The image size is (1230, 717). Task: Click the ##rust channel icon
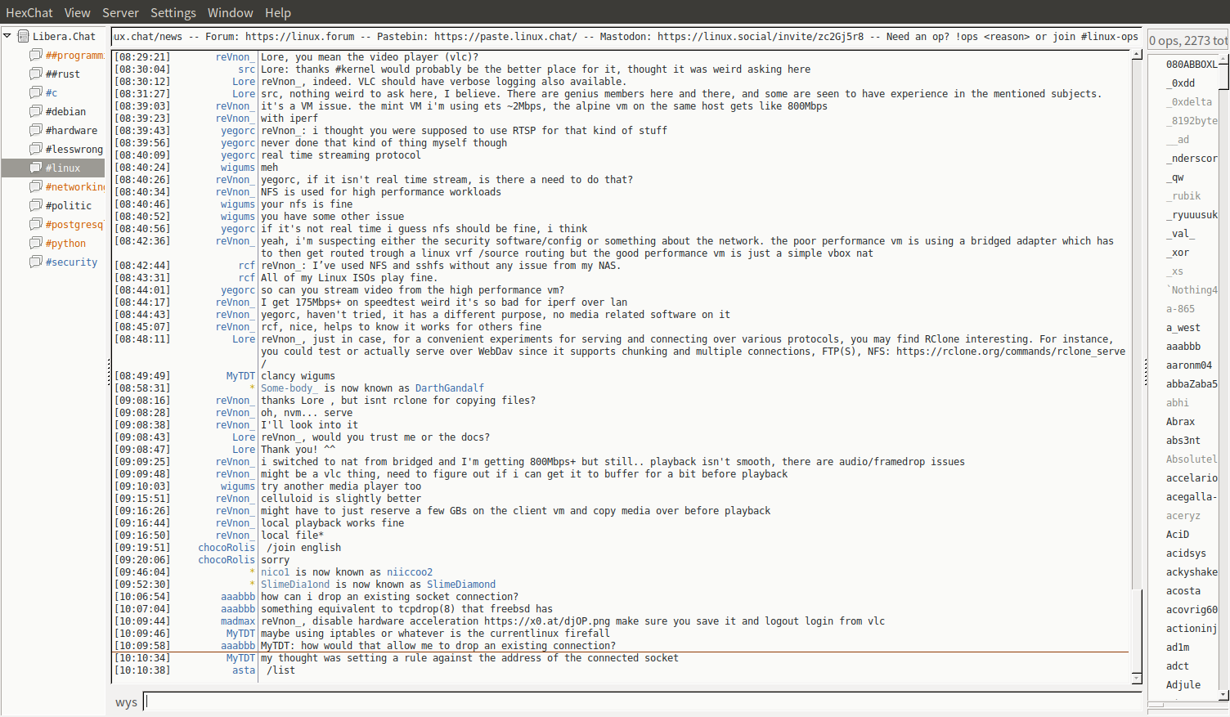click(x=36, y=74)
